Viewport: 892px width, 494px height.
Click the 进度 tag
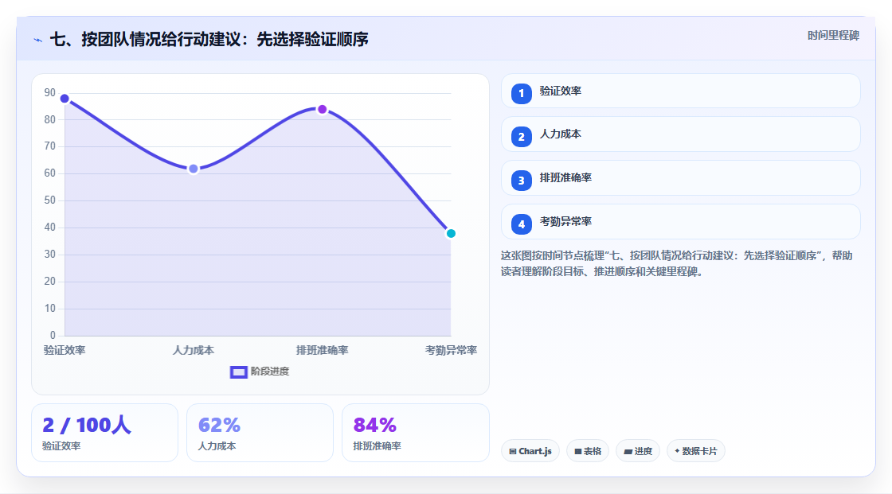(638, 451)
